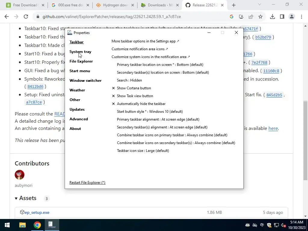
Task: Click the share page icon
Action: click(x=251, y=17)
